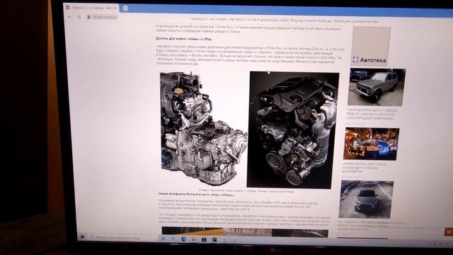Click the "Дизель для новой «Нивы» и XRay" heading
This screenshot has width=453, height=255.
click(184, 38)
